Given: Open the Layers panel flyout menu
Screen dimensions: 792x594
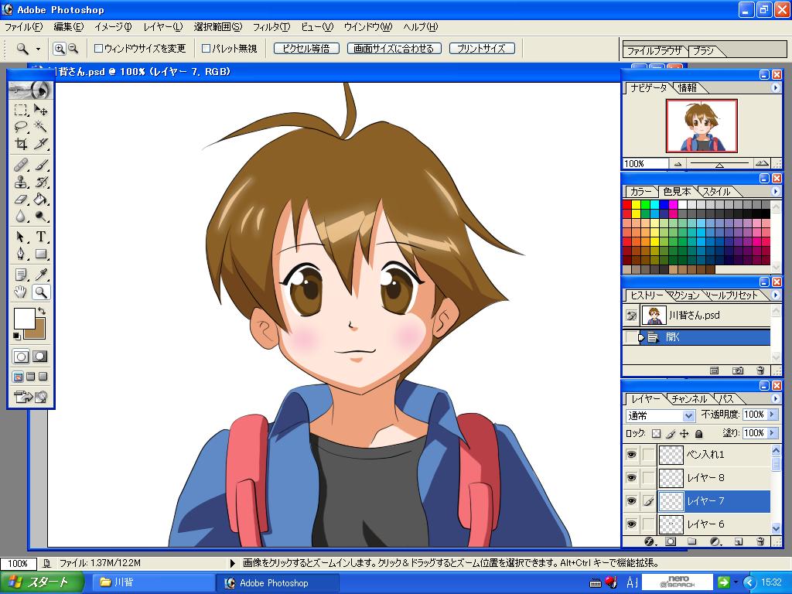Looking at the screenshot, I should pyautogui.click(x=776, y=398).
